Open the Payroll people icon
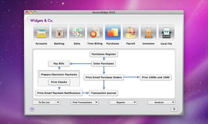The height and width of the screenshot is (124, 208). 131,32
